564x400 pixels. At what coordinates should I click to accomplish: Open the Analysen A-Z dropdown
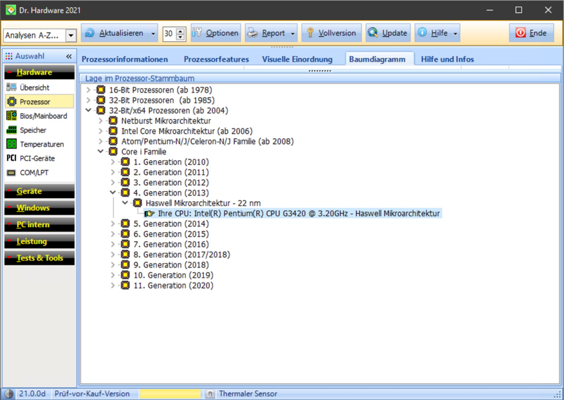pyautogui.click(x=71, y=36)
